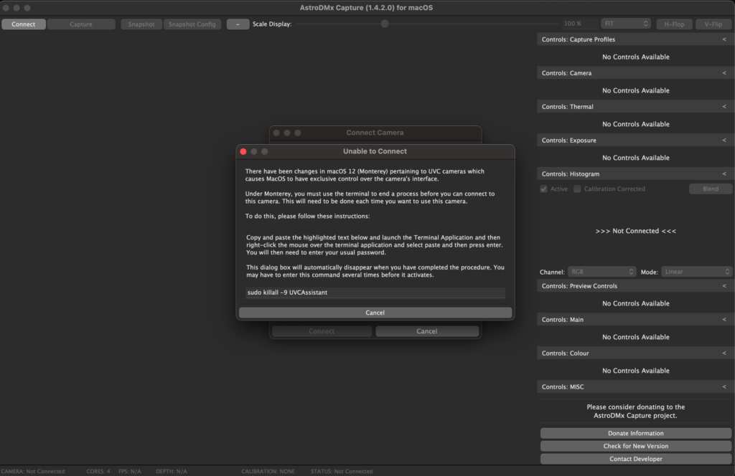The image size is (735, 476).
Task: Click the DEPTH: N/A status entry
Action: pos(172,471)
